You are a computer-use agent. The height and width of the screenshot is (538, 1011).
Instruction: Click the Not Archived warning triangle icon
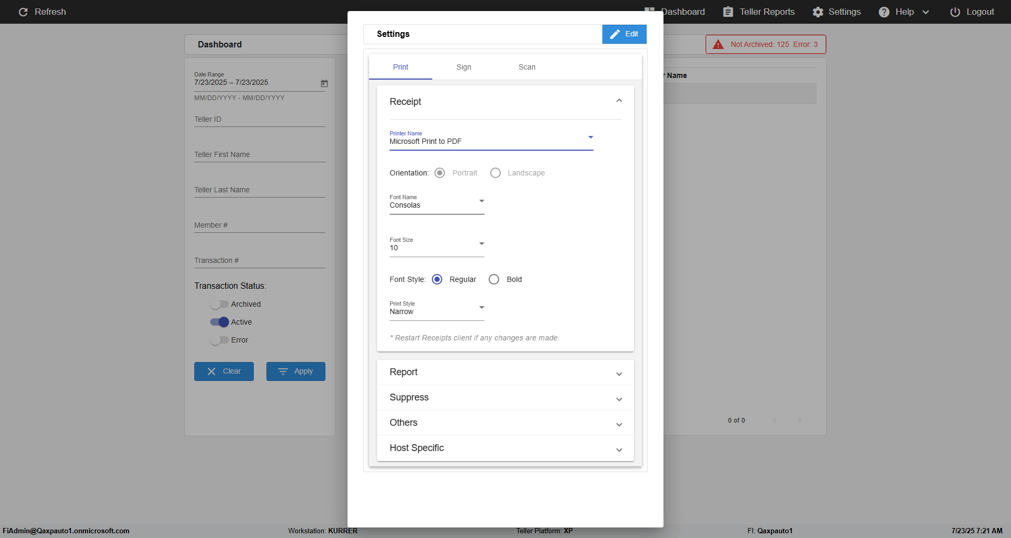click(718, 44)
